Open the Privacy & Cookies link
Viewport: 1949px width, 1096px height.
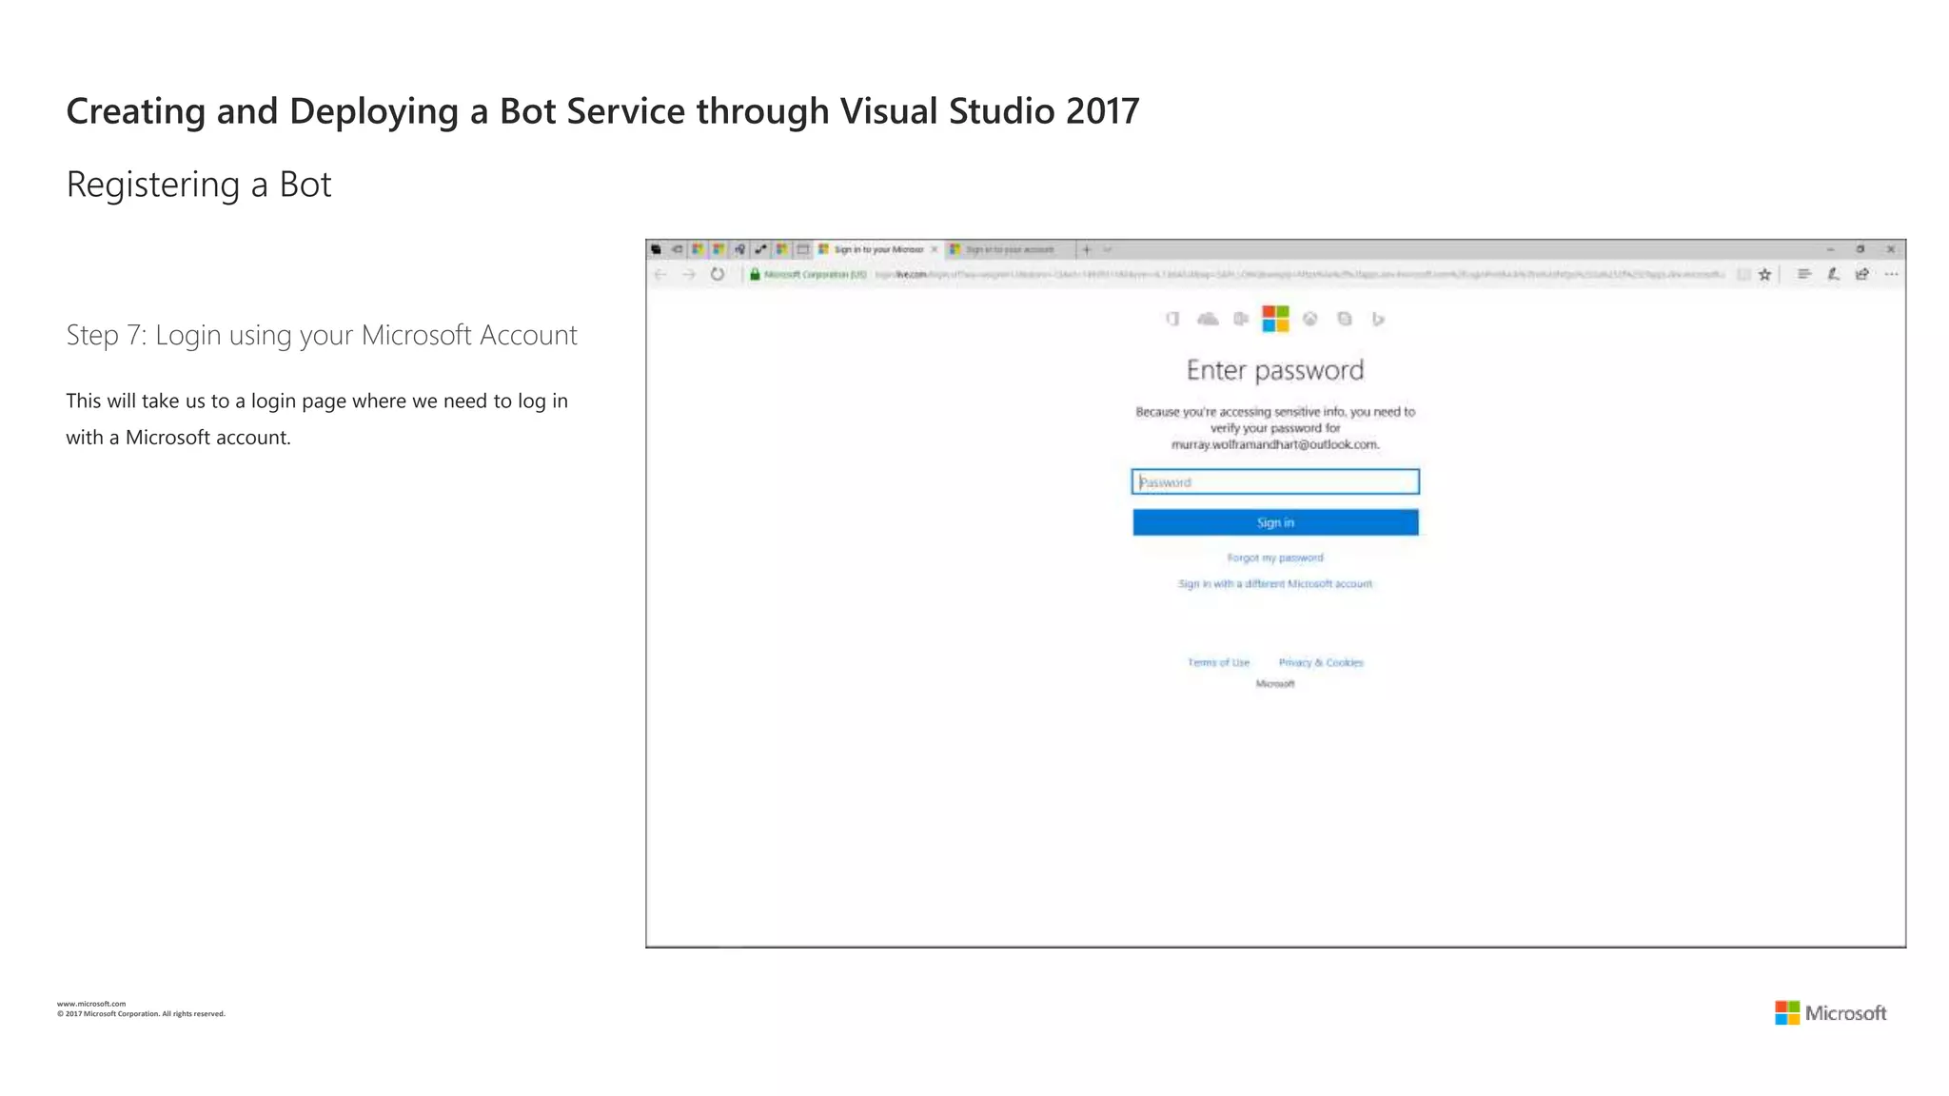pyautogui.click(x=1320, y=662)
